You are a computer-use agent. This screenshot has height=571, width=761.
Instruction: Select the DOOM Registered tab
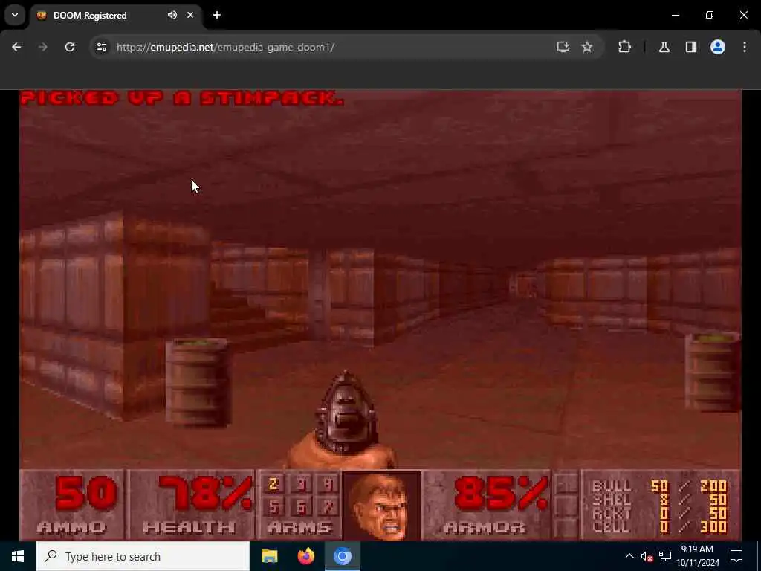point(117,15)
